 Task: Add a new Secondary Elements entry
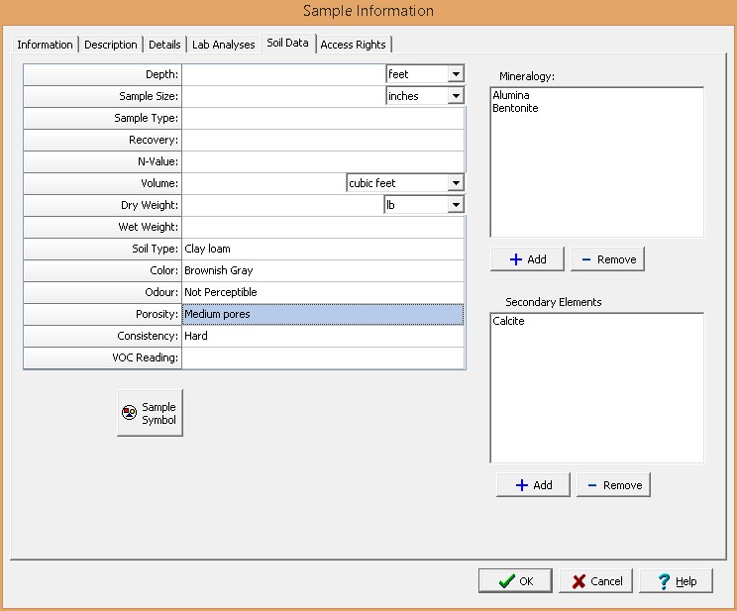533,484
